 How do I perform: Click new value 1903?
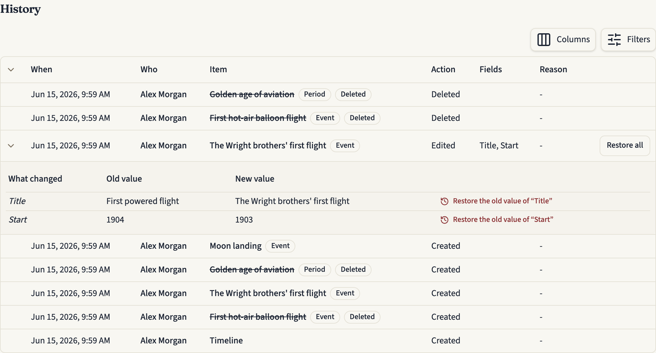click(x=244, y=220)
